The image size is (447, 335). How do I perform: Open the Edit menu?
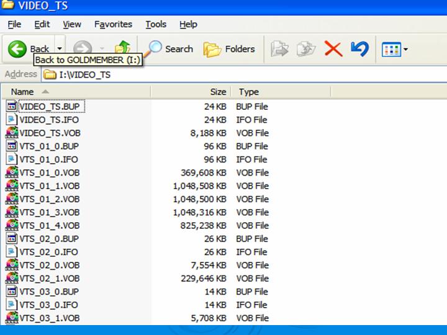pyautogui.click(x=42, y=24)
